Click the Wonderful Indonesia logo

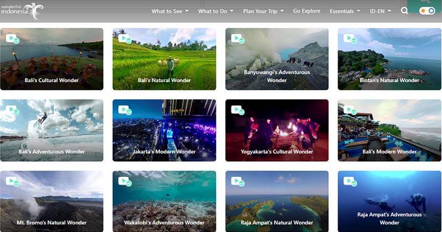pos(22,10)
